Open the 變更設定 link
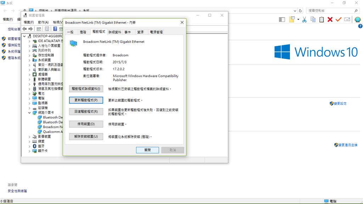This screenshot has width=363, height=204. [340, 103]
